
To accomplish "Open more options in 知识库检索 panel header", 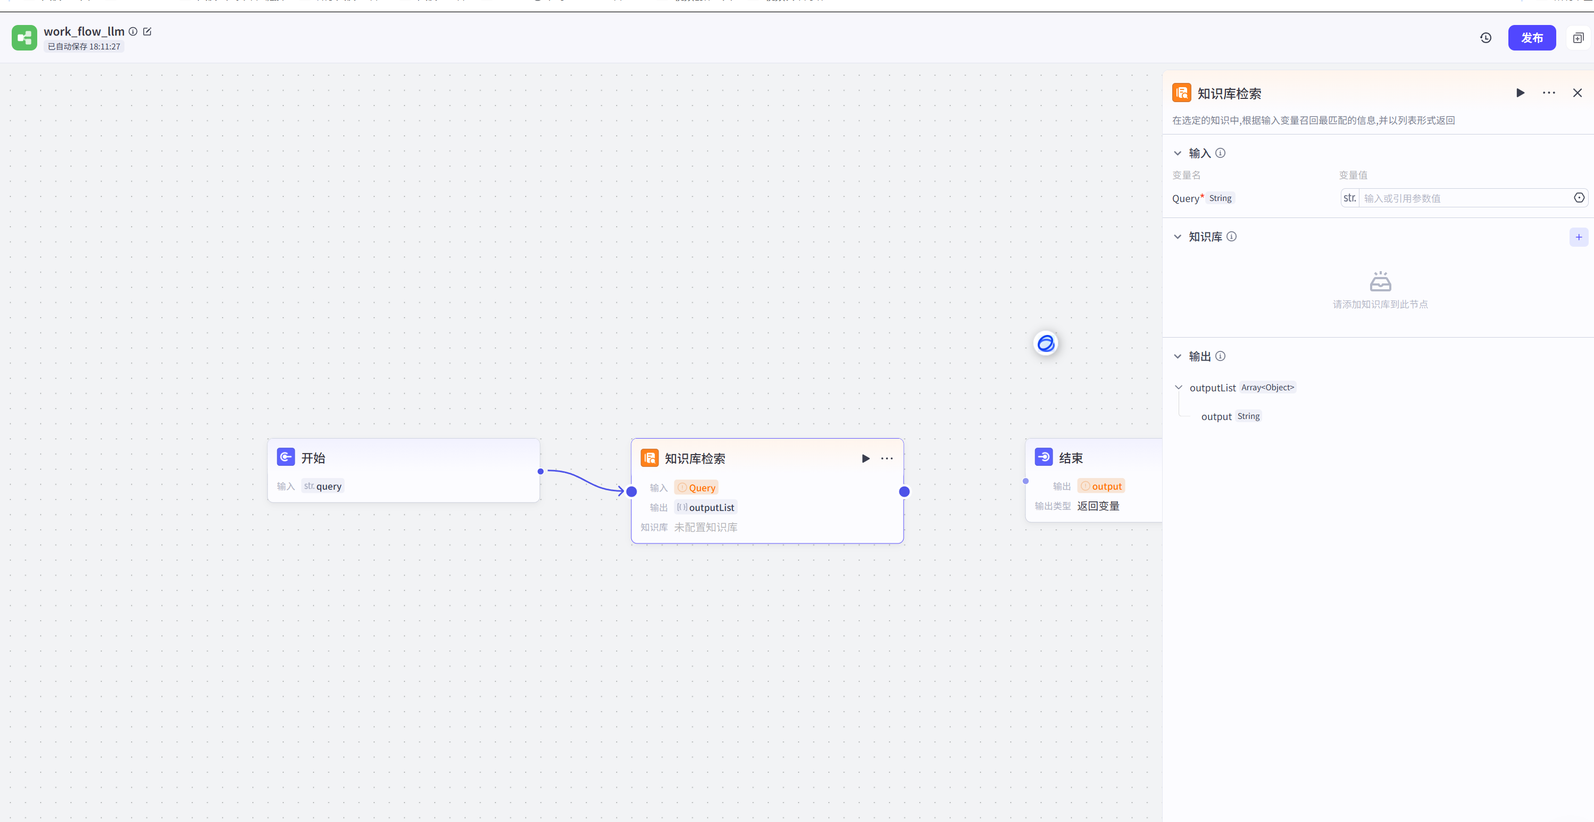I will pos(1548,93).
